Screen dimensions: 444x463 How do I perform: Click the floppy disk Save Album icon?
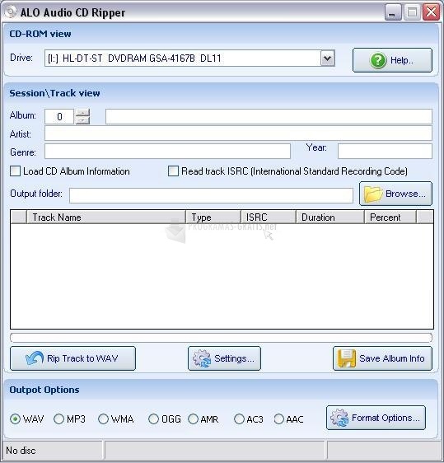point(347,358)
